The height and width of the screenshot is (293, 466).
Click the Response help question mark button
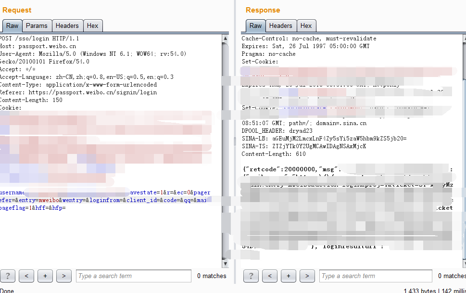[x=251, y=276]
